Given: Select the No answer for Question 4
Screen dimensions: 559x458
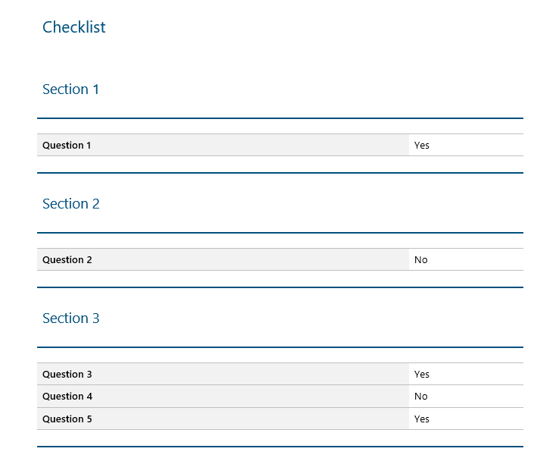Looking at the screenshot, I should (x=421, y=396).
